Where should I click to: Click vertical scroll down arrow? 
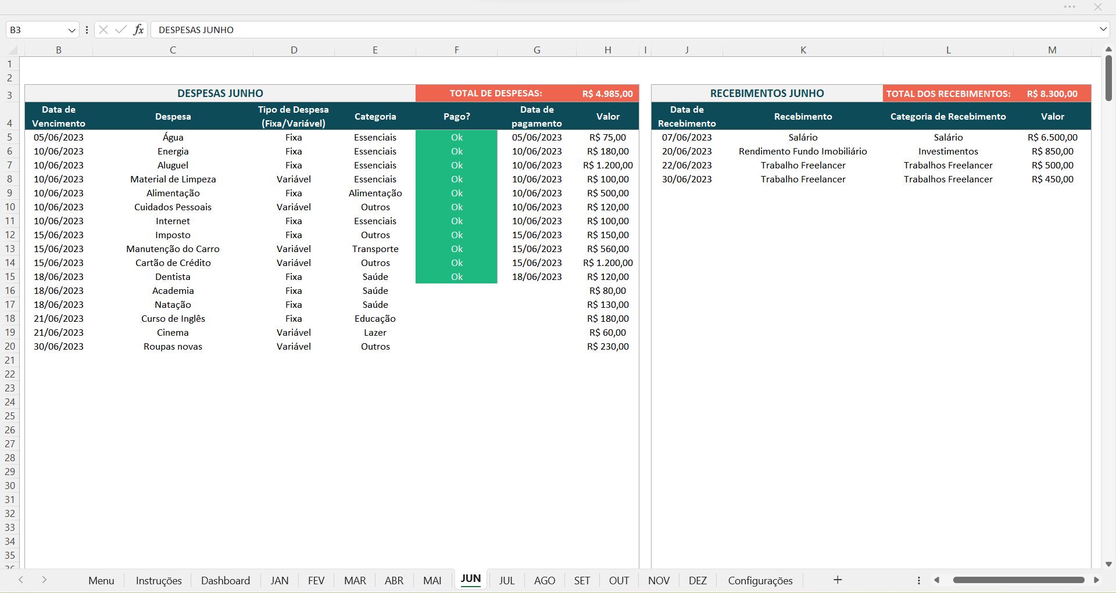(1108, 564)
